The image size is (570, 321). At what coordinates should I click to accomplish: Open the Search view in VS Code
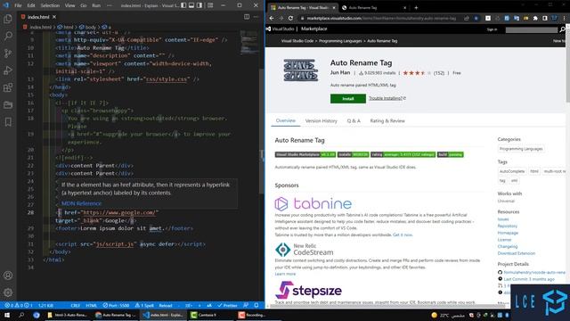point(8,36)
